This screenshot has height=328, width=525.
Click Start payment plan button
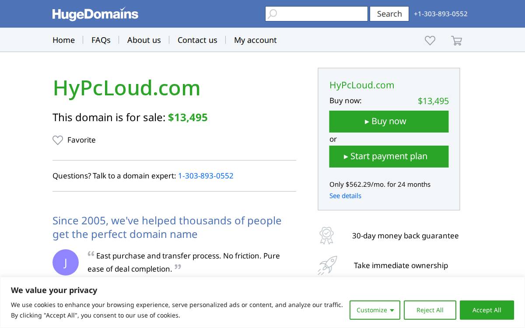tap(389, 157)
